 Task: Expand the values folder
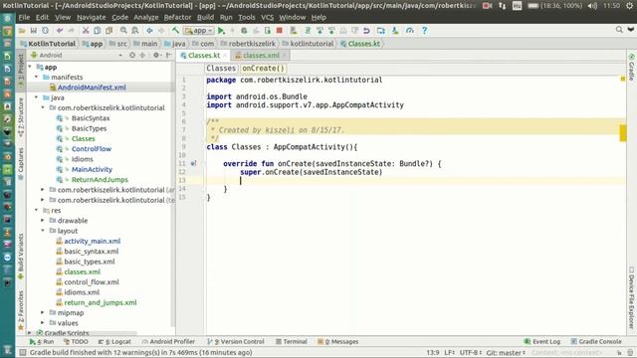[x=43, y=322]
